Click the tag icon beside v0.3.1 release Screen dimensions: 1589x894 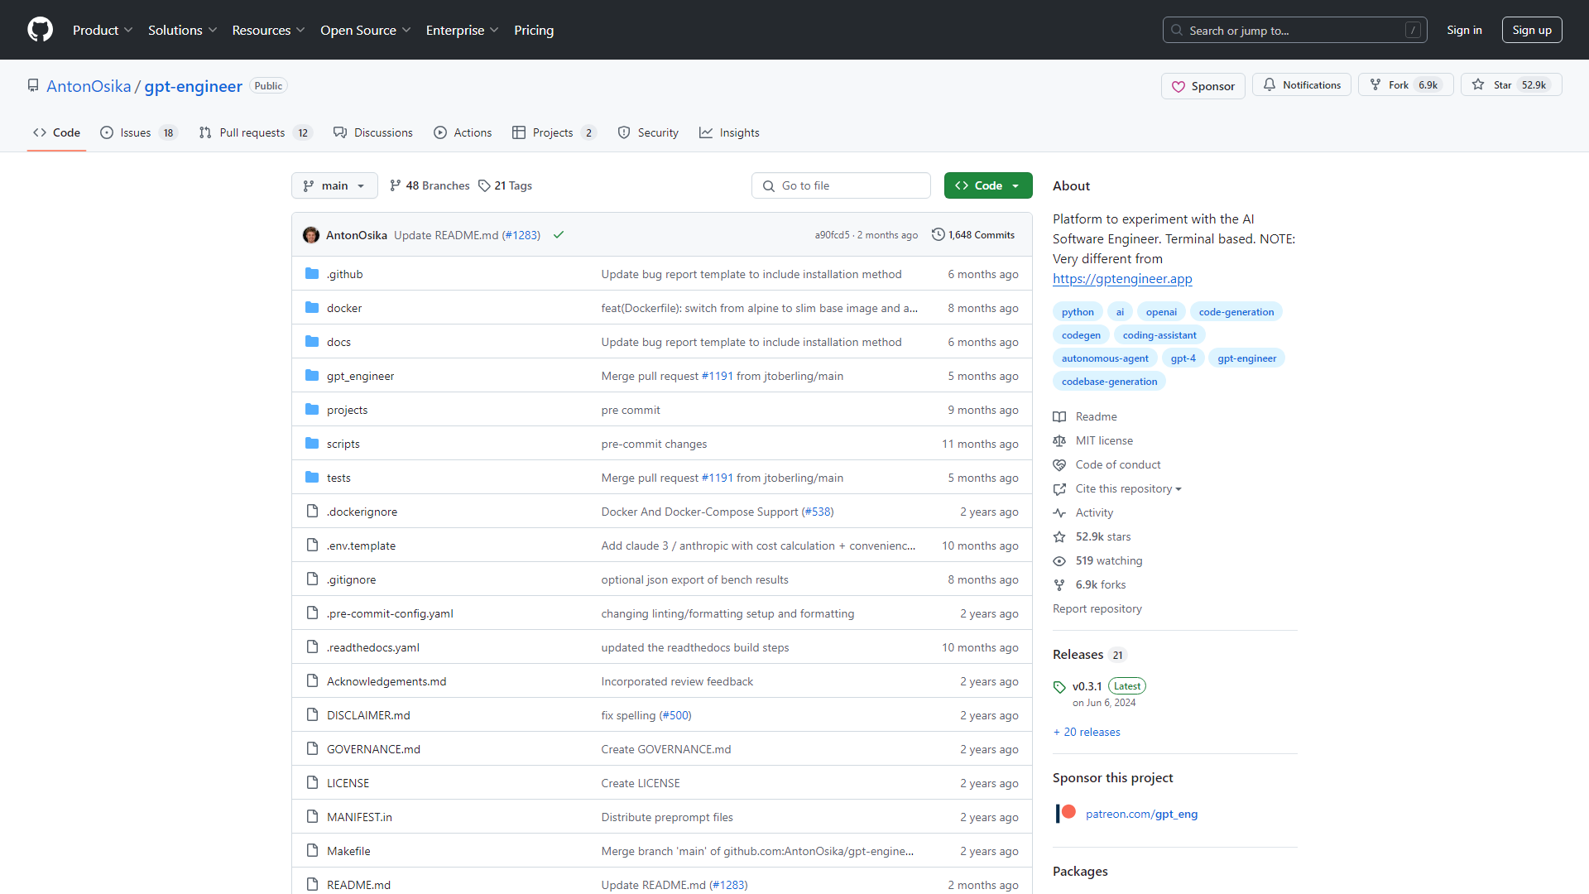[x=1059, y=687]
